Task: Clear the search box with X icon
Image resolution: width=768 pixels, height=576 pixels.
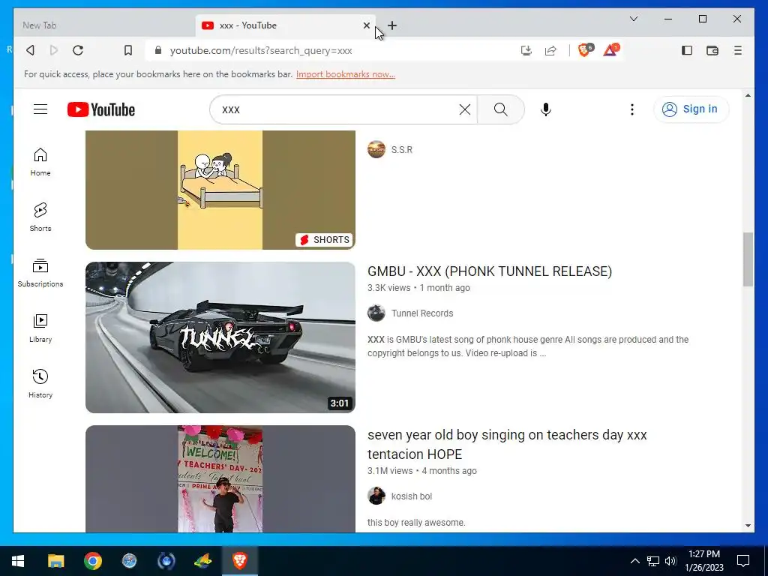Action: point(465,109)
